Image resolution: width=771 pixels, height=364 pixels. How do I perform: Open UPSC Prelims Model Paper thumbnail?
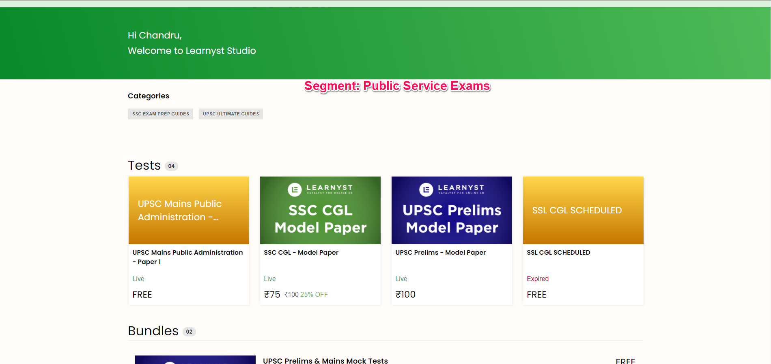tap(452, 210)
